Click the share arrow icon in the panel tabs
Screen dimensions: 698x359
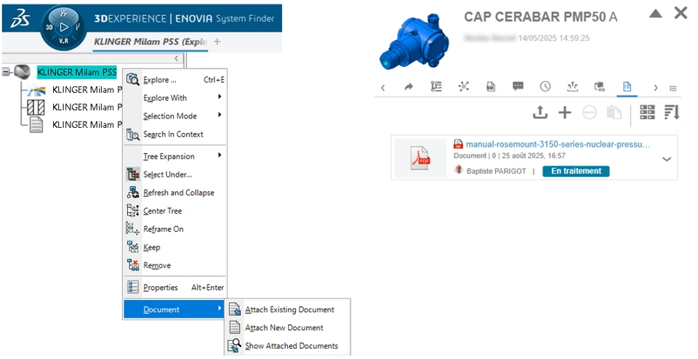(x=409, y=86)
